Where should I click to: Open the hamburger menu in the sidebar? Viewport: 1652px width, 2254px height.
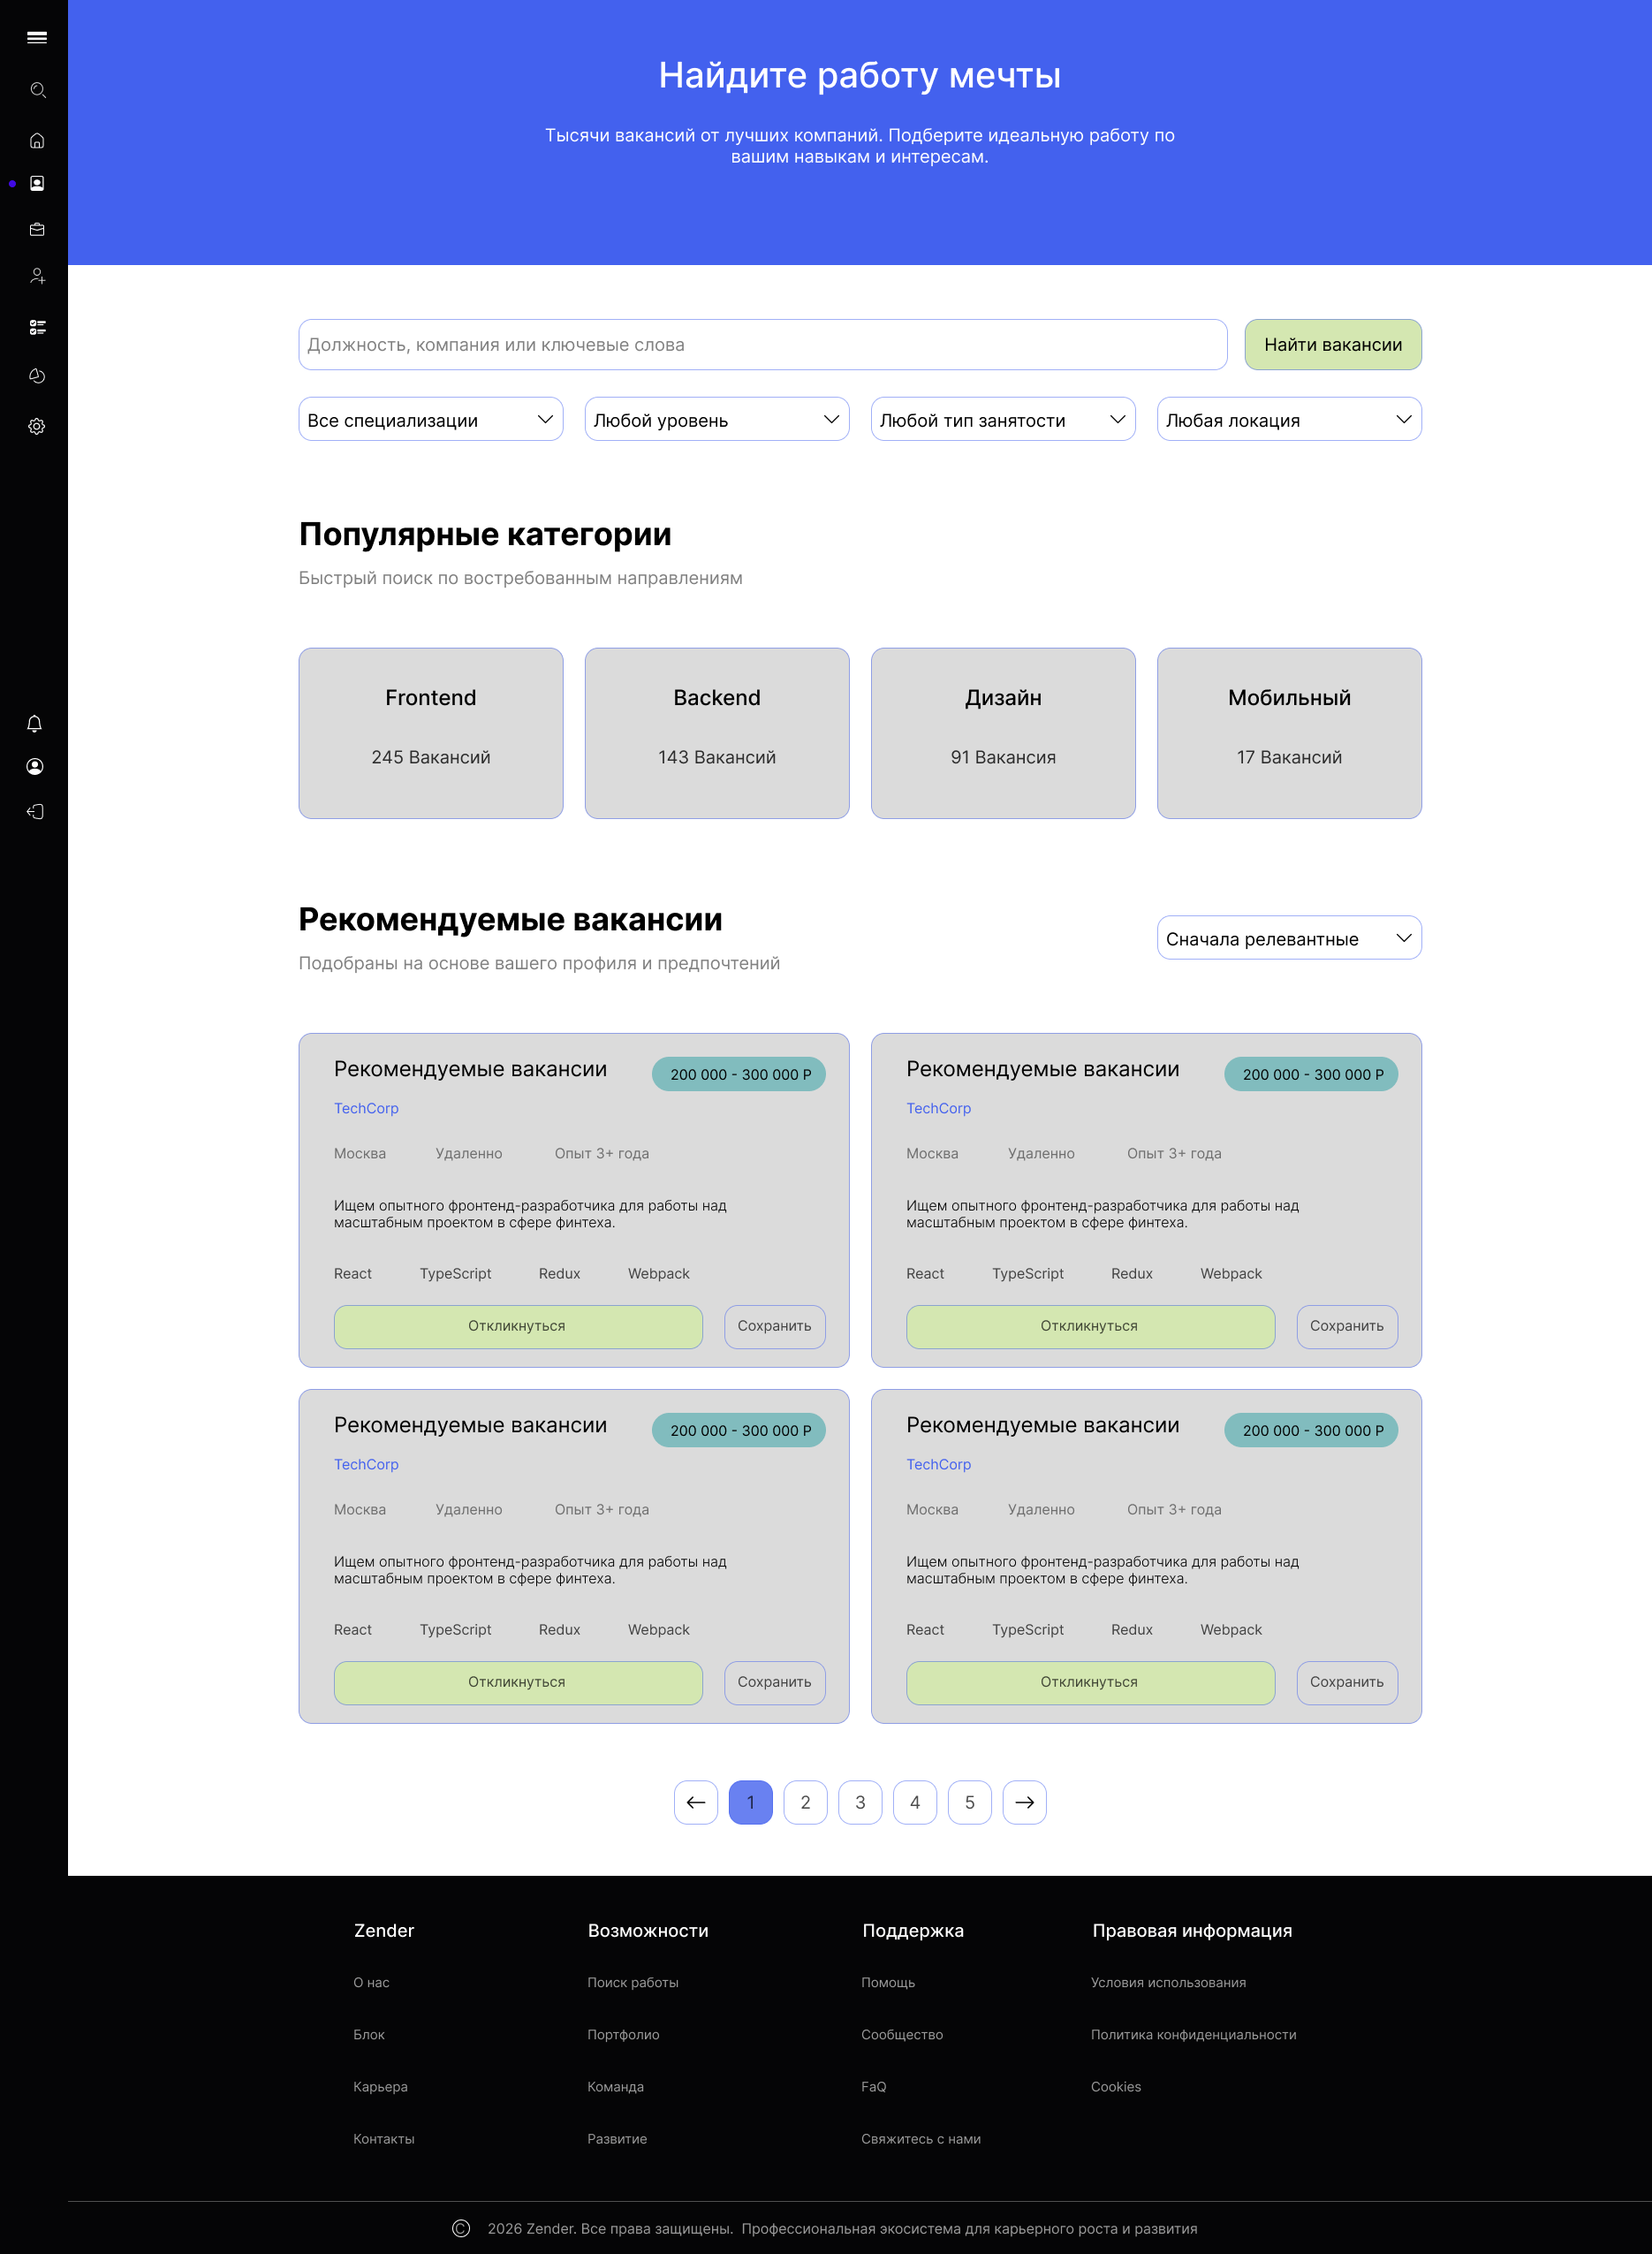tap(37, 38)
